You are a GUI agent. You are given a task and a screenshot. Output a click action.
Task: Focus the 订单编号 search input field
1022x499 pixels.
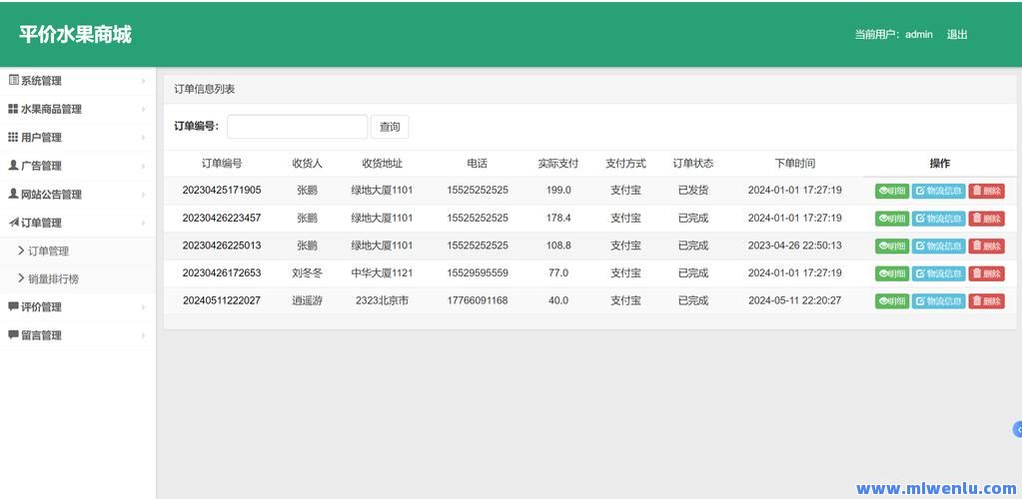(x=297, y=127)
